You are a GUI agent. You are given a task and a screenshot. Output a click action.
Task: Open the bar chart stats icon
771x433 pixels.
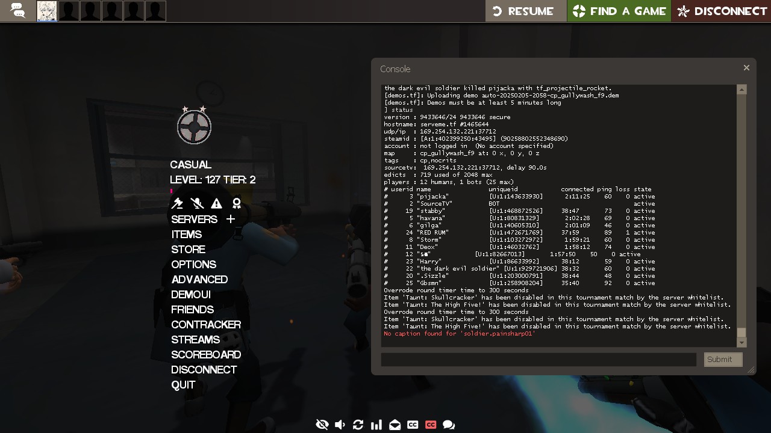[376, 425]
